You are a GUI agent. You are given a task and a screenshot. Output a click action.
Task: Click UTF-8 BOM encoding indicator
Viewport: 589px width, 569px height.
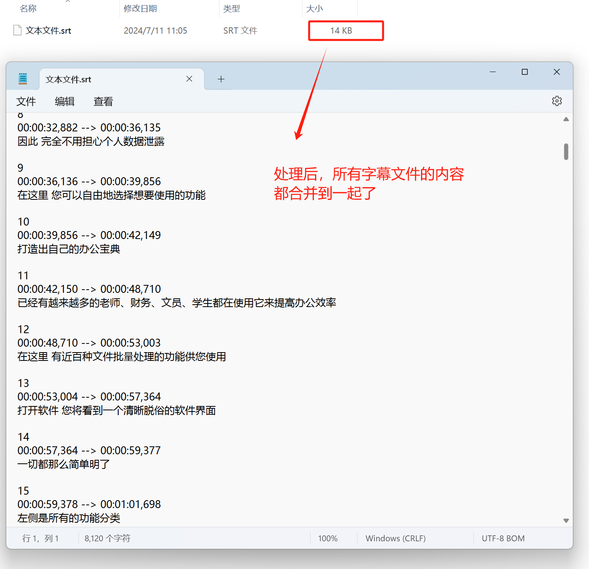pos(503,539)
